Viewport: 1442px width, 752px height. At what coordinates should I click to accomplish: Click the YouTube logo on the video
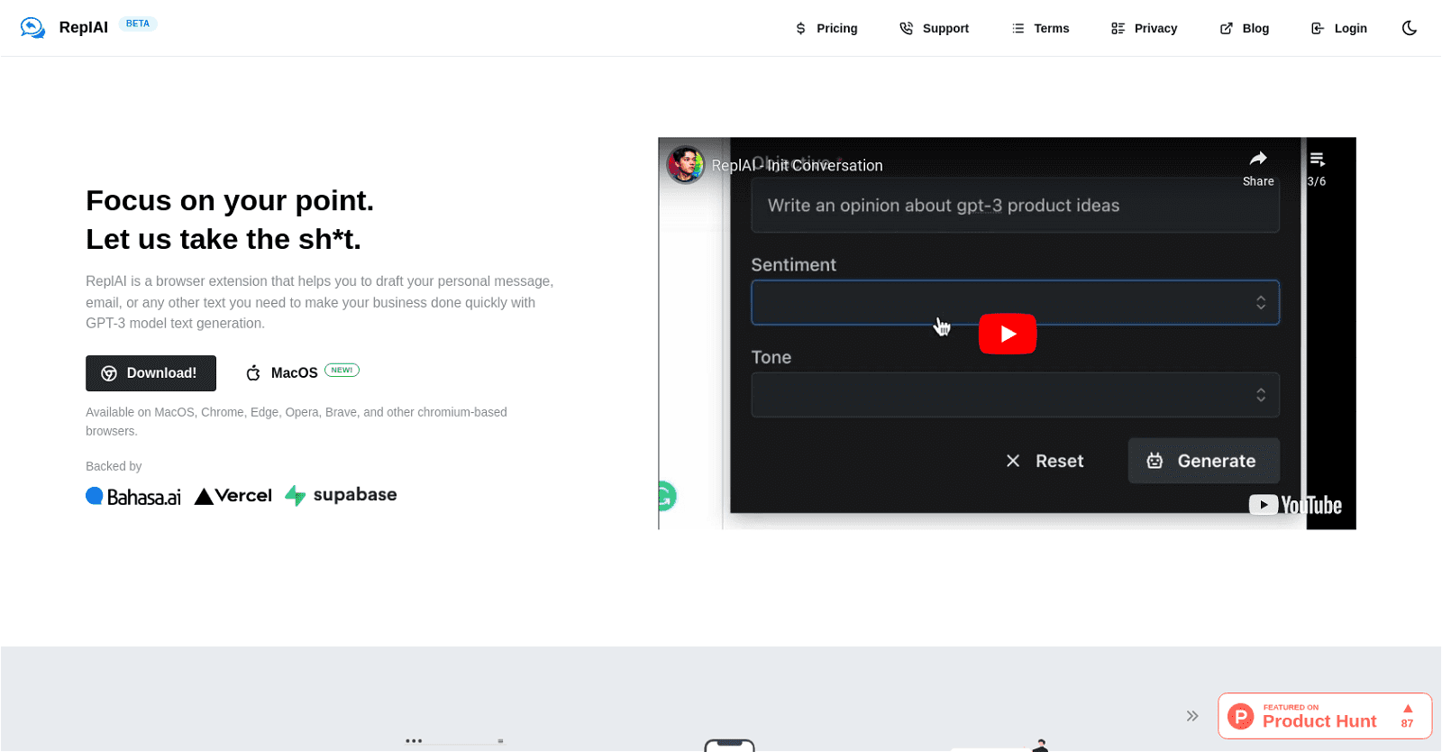pyautogui.click(x=1295, y=505)
